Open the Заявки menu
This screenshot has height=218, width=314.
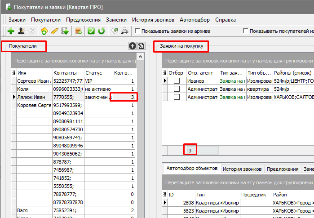click(17, 20)
